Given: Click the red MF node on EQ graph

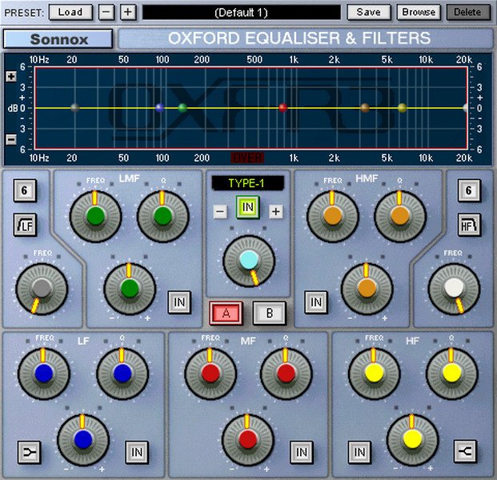Looking at the screenshot, I should coord(283,107).
